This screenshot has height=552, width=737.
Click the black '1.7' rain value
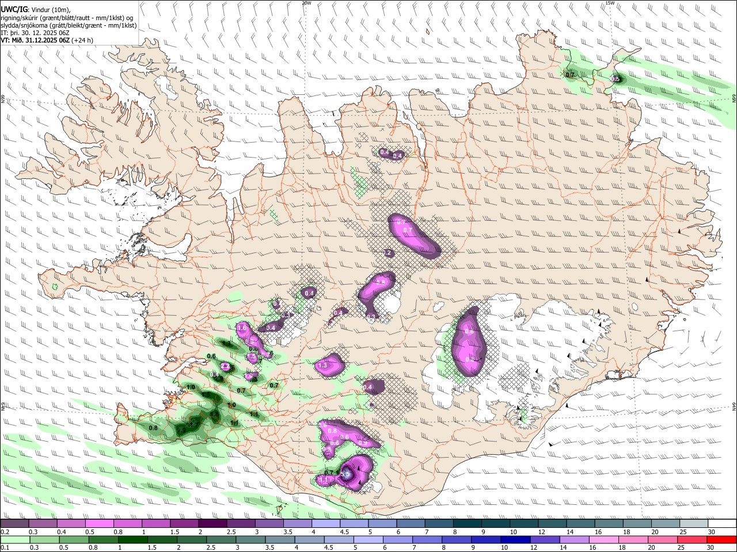tap(195, 424)
